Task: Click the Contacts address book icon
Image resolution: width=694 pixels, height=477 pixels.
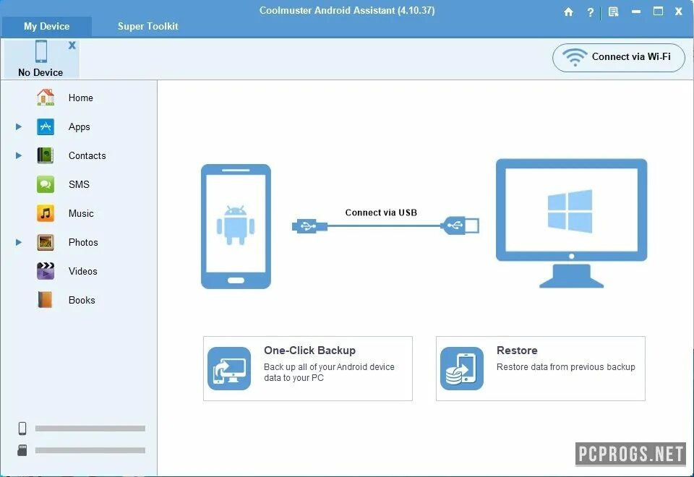Action: [45, 155]
